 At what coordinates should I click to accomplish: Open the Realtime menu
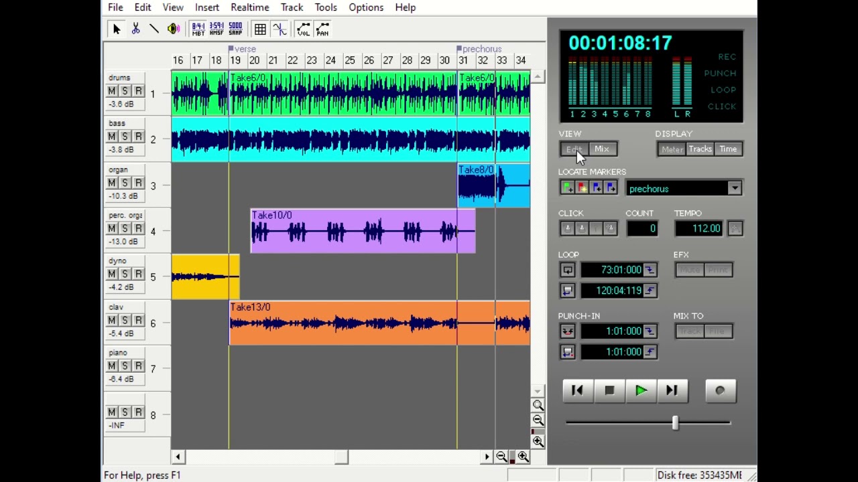tap(250, 7)
